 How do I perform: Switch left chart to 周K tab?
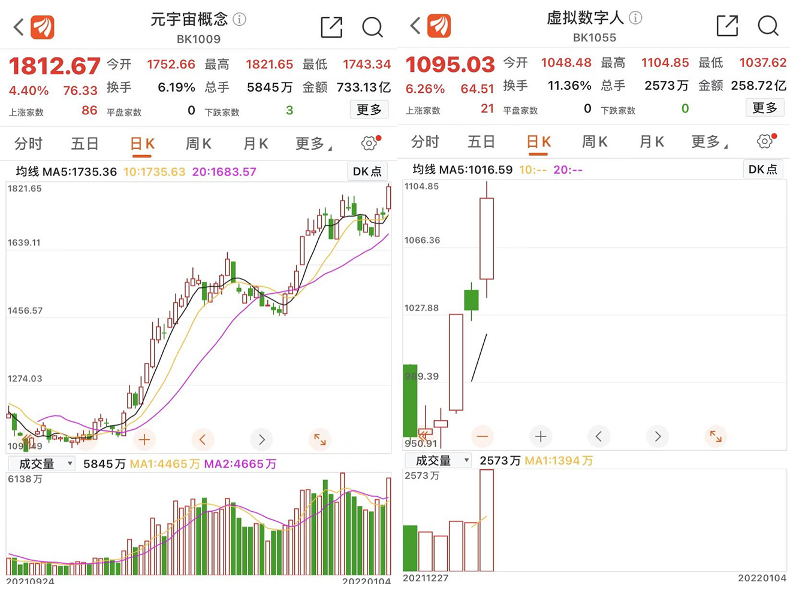pyautogui.click(x=198, y=144)
